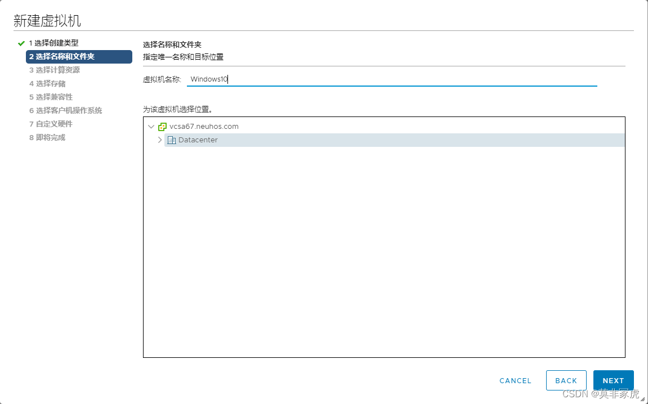Select the vcsa67.neuhos.com tree item
The height and width of the screenshot is (404, 648).
click(204, 127)
